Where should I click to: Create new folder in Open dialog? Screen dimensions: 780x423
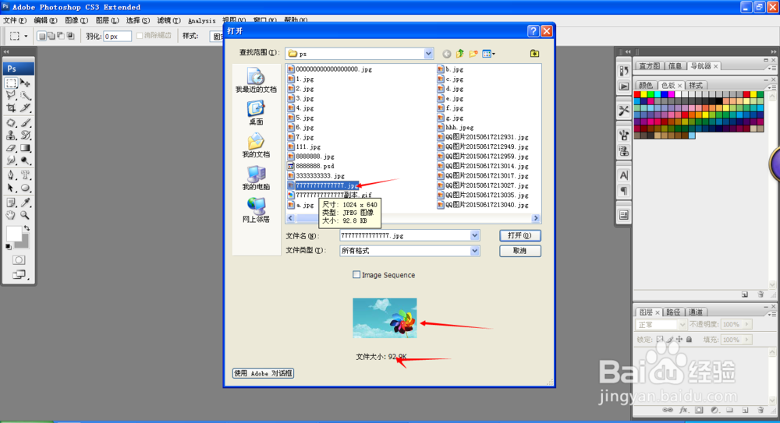click(x=473, y=53)
